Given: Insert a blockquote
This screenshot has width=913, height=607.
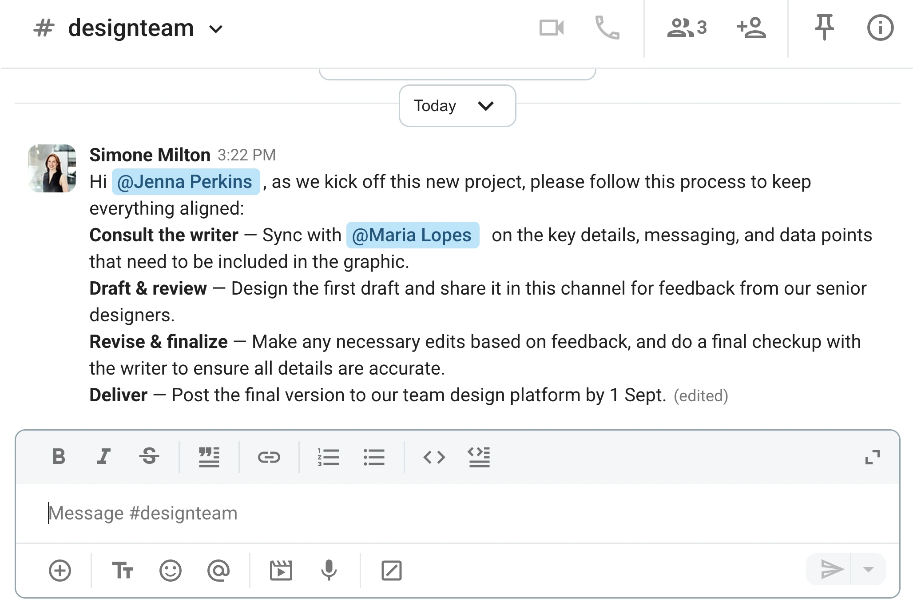Looking at the screenshot, I should [x=209, y=457].
